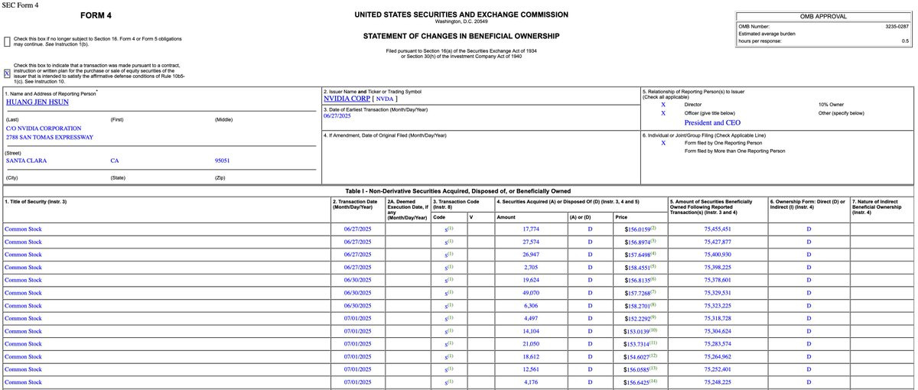Click the earliest transaction date 06/27/2025 below the issuer
918x390 pixels.
tap(337, 115)
